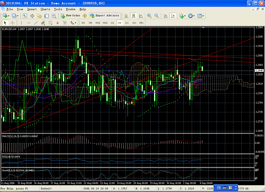Viewport: 265px width, 192px height.
Task: Open the Charts menu
Action: coord(45,9)
